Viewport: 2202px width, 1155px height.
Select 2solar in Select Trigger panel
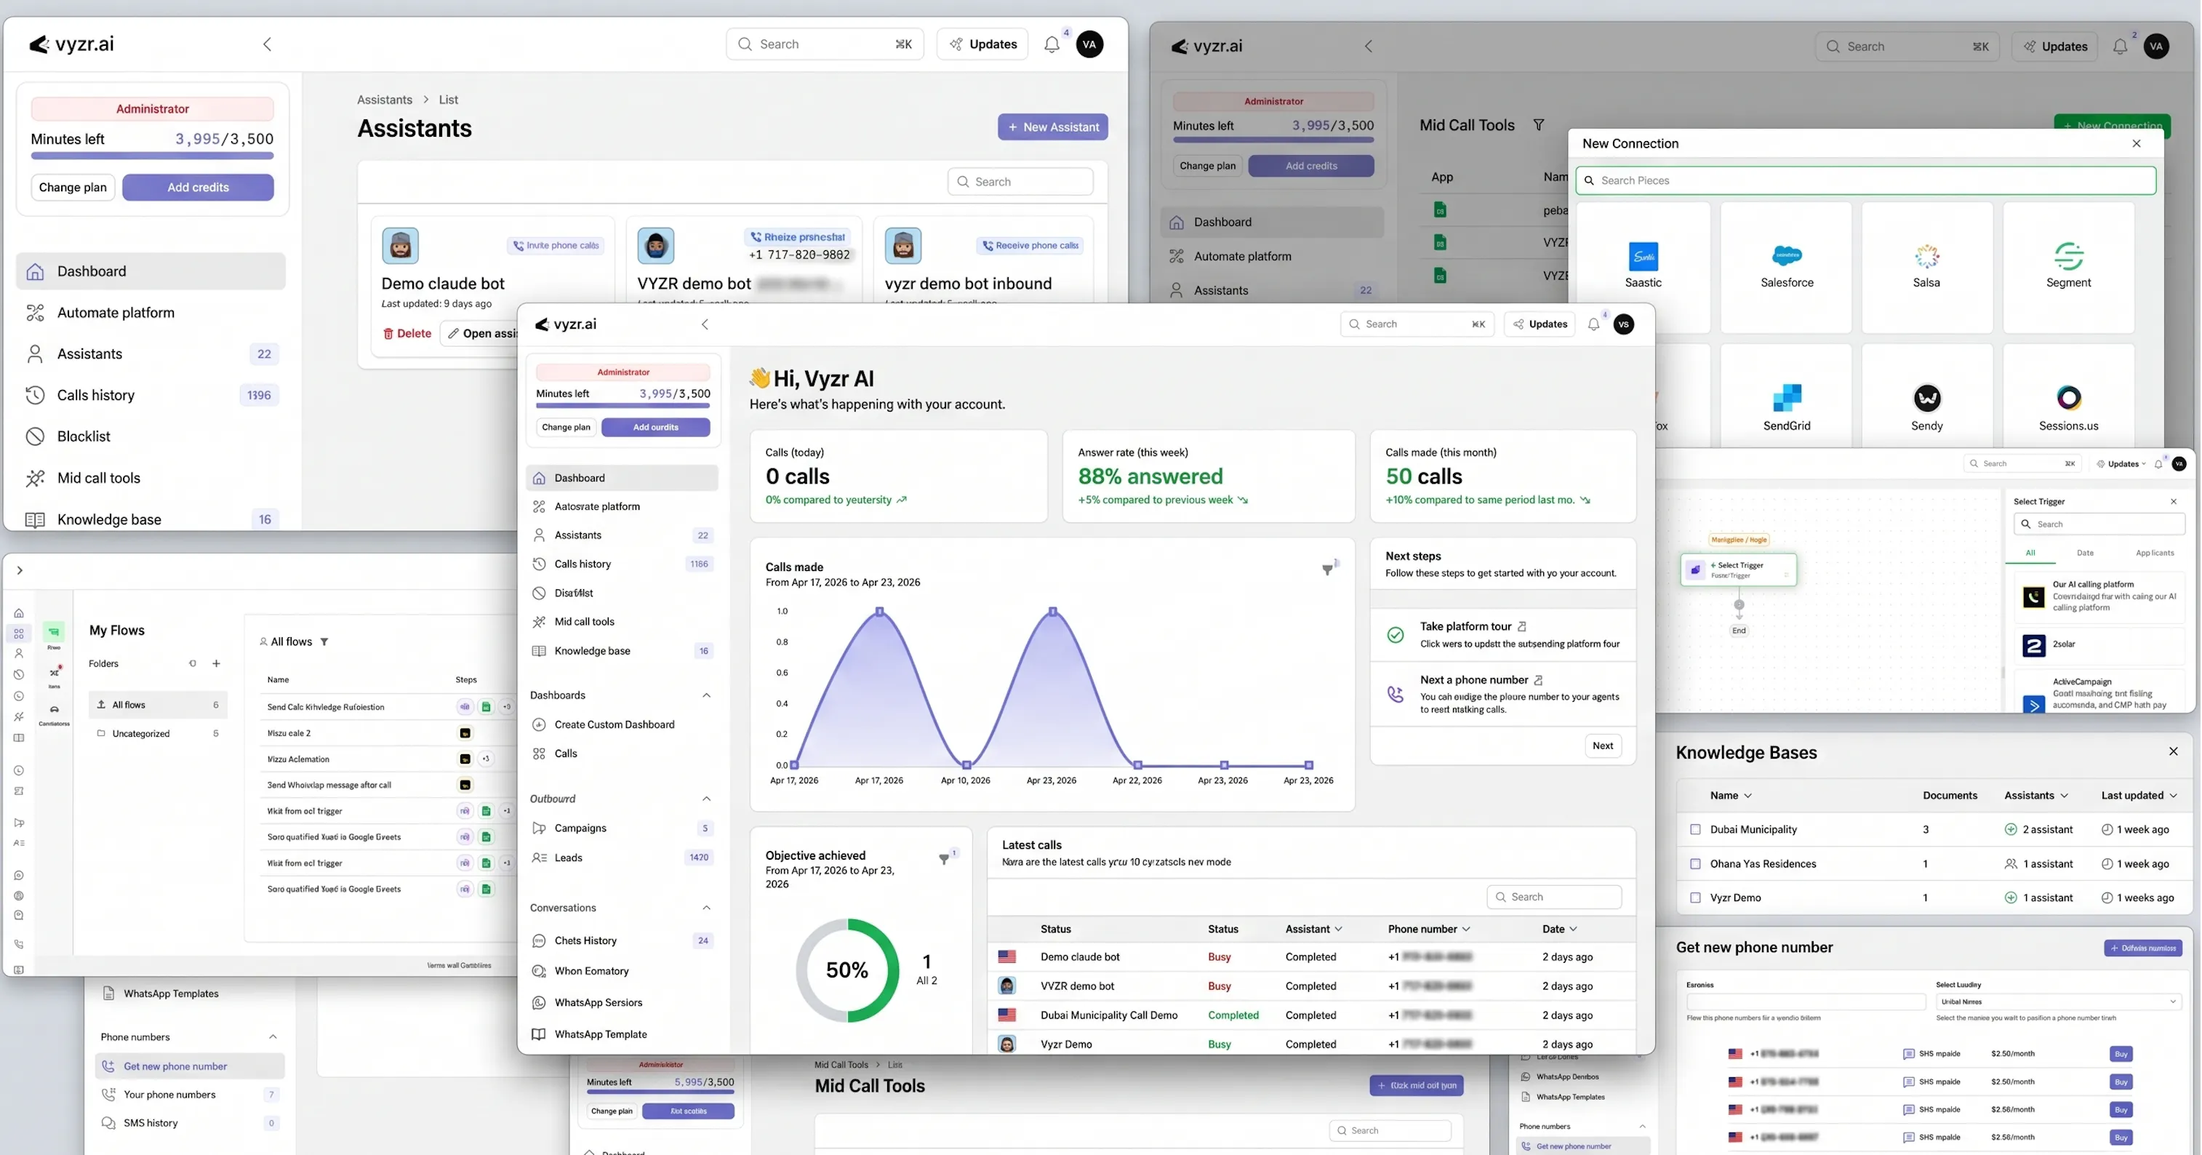tap(2099, 644)
